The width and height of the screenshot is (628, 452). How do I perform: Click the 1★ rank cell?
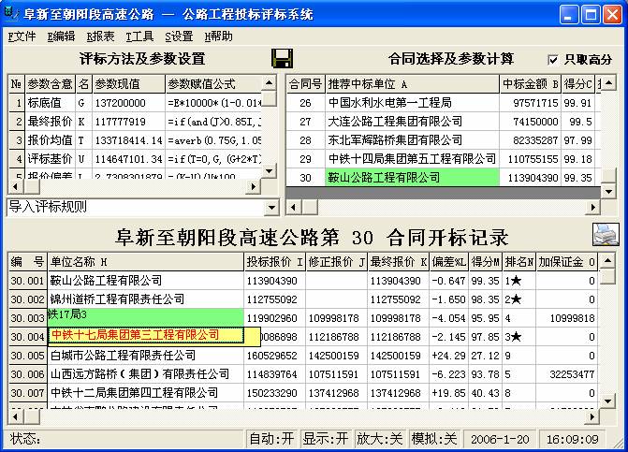point(519,281)
